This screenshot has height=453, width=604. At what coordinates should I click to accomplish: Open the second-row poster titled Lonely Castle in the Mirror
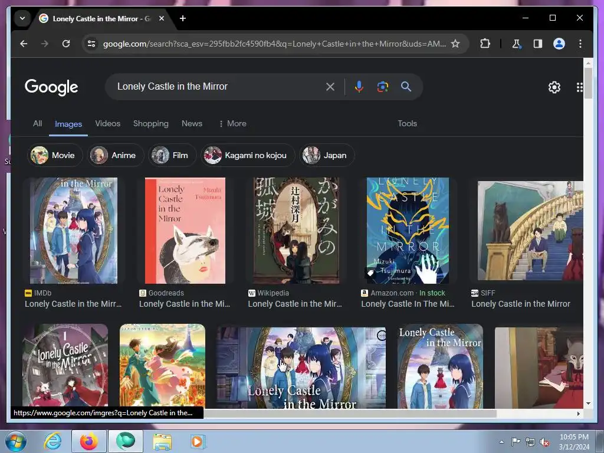pyautogui.click(x=440, y=366)
